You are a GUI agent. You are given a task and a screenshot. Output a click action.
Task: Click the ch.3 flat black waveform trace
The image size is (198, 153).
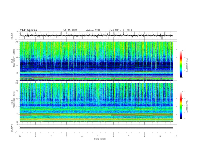(96, 128)
